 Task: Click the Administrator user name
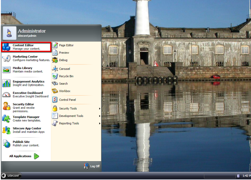32,31
